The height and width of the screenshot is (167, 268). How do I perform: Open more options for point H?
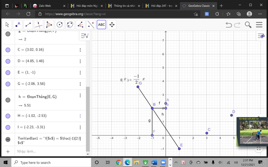pyautogui.click(x=80, y=116)
